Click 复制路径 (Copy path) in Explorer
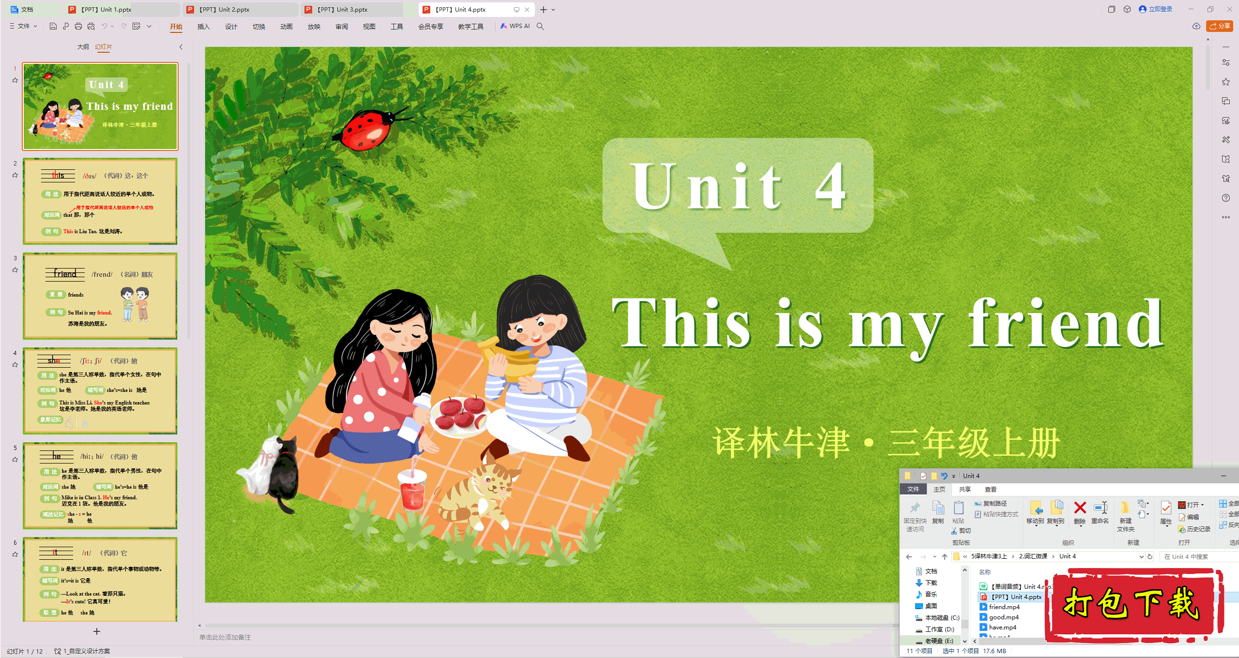Viewport: 1239px width, 658px height. pos(991,504)
